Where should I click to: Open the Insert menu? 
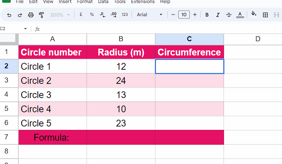pyautogui.click(x=65, y=2)
